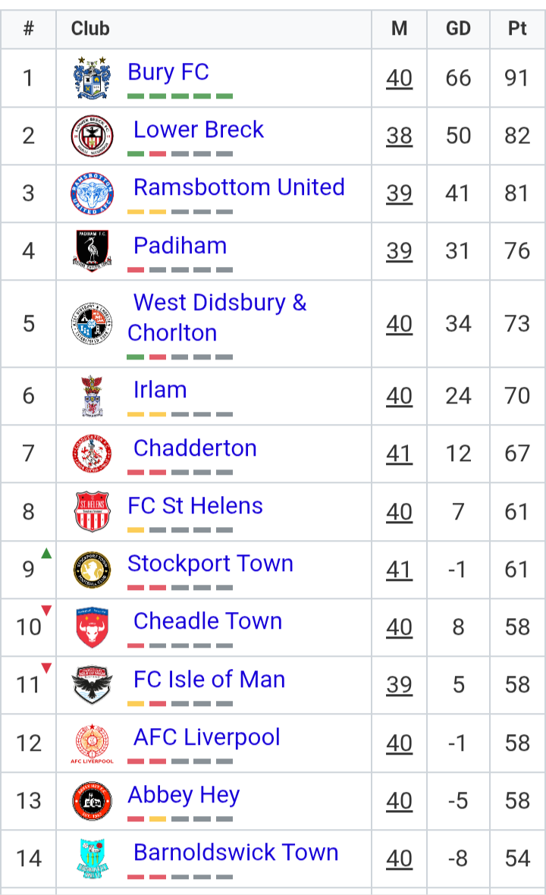Open the AFC Liverpool club link
This screenshot has width=546, height=895.
tap(206, 737)
